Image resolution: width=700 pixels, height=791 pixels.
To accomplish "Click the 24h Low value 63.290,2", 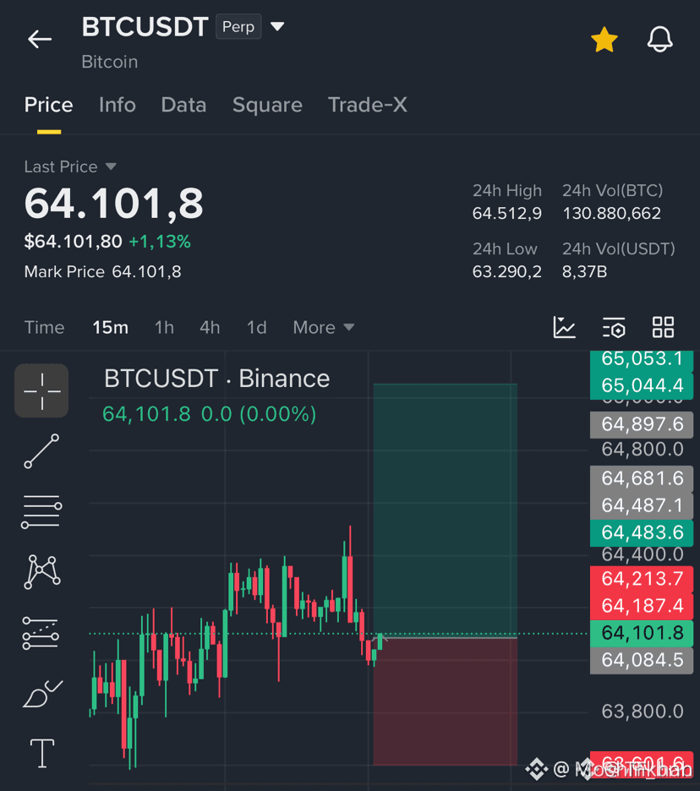I will 506,272.
